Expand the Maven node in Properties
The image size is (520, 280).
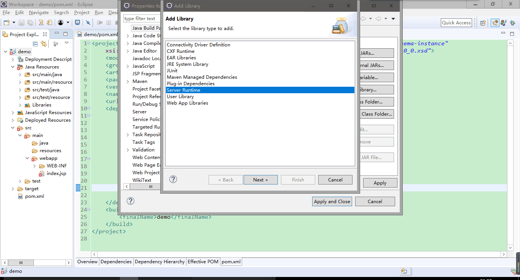pos(128,81)
